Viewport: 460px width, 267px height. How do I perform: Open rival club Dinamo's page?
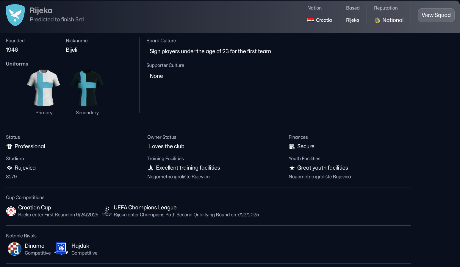pos(35,246)
